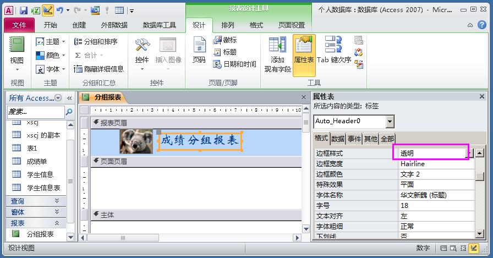Switch to the 格式 (Format) ribbon tab
The image size is (493, 258).
(256, 25)
